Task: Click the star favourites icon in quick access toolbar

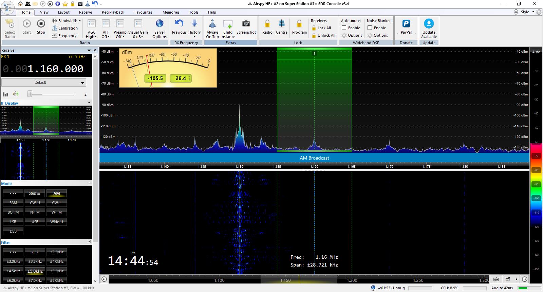Action: click(65, 4)
